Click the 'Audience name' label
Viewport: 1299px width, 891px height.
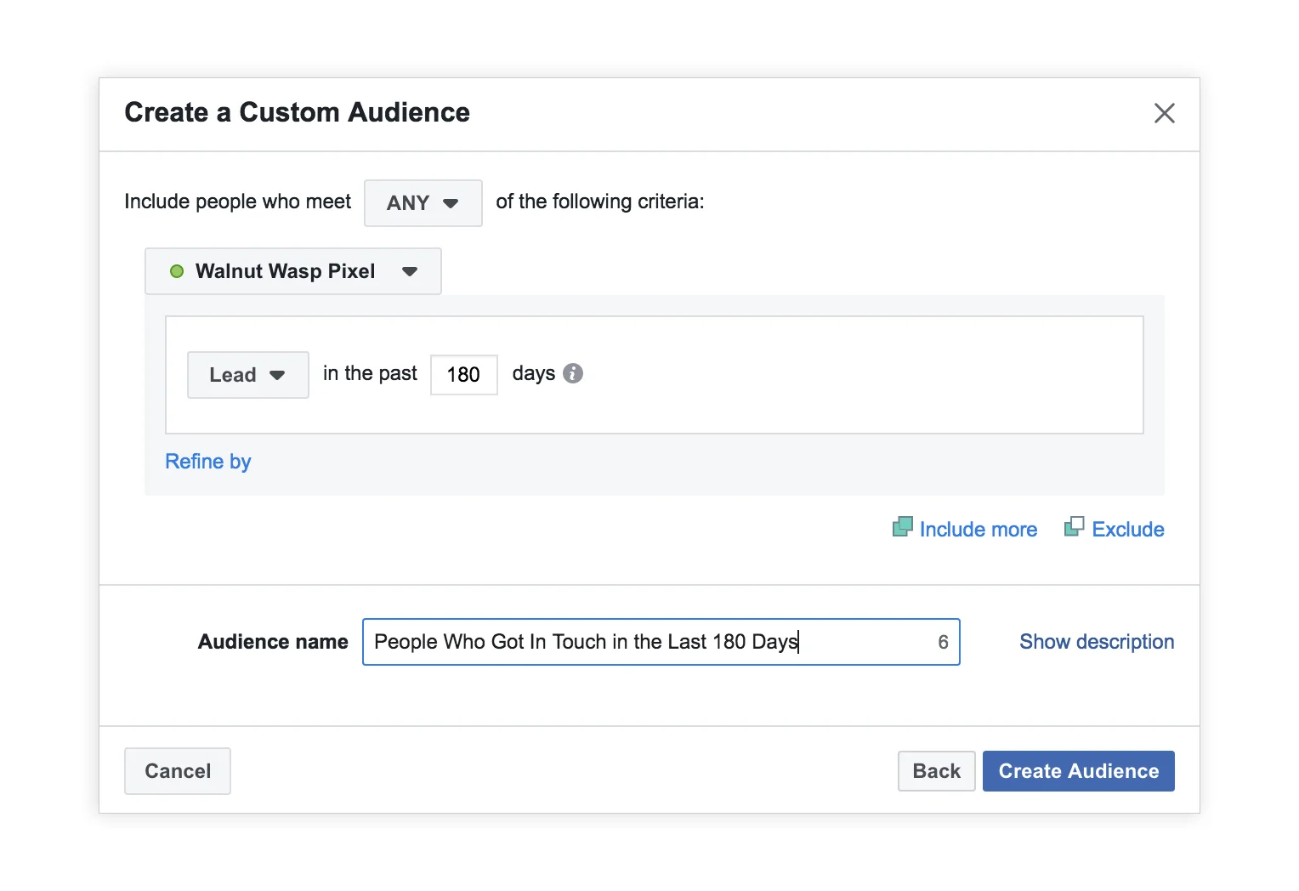tap(273, 642)
